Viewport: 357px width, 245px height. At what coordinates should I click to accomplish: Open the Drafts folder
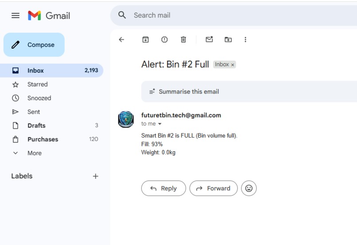(x=51, y=126)
